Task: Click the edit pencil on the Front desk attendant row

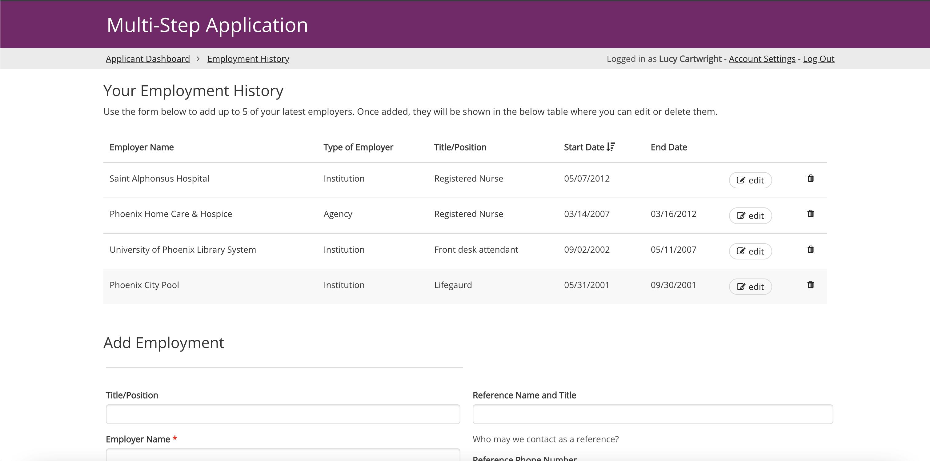Action: pyautogui.click(x=741, y=251)
